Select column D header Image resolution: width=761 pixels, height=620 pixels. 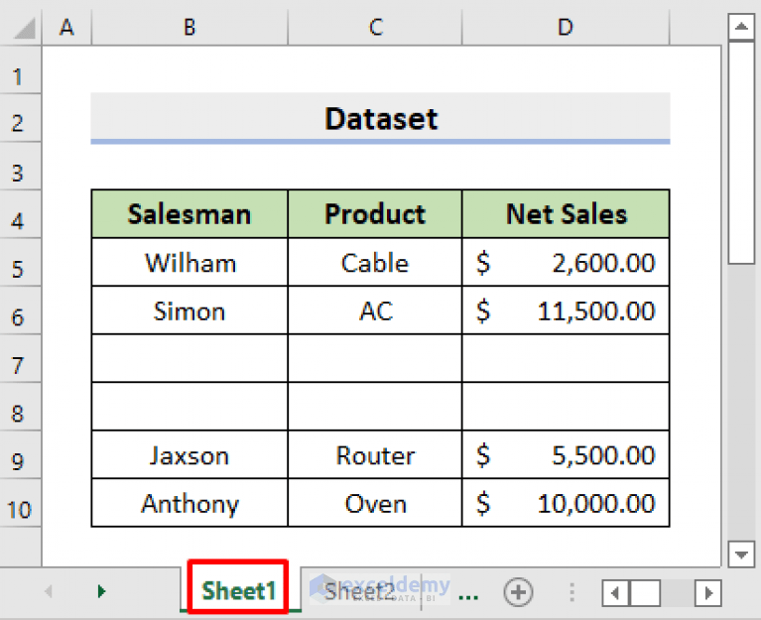click(566, 27)
